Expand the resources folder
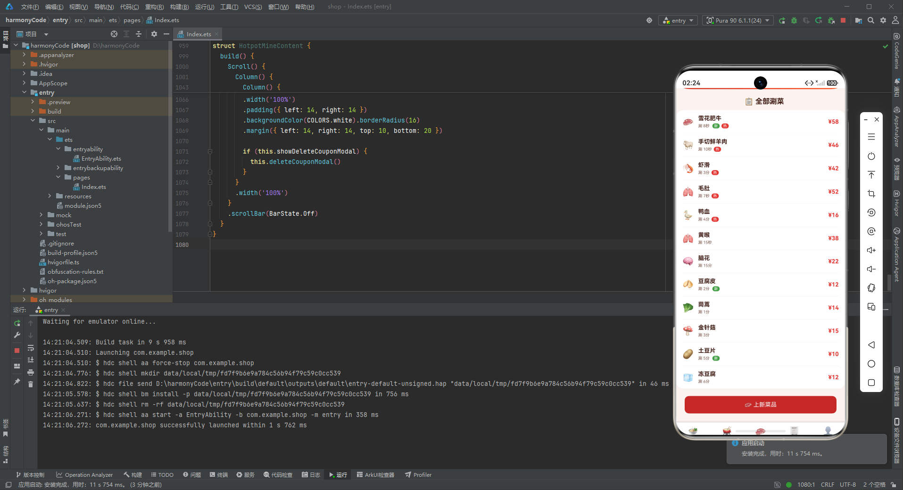This screenshot has height=490, width=903. (x=50, y=196)
